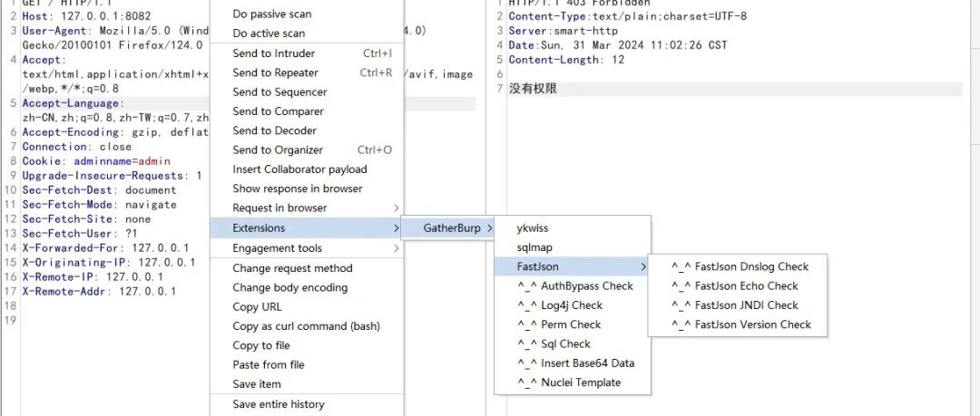Select Send to Intruder
The image size is (980, 416).
click(x=307, y=53)
